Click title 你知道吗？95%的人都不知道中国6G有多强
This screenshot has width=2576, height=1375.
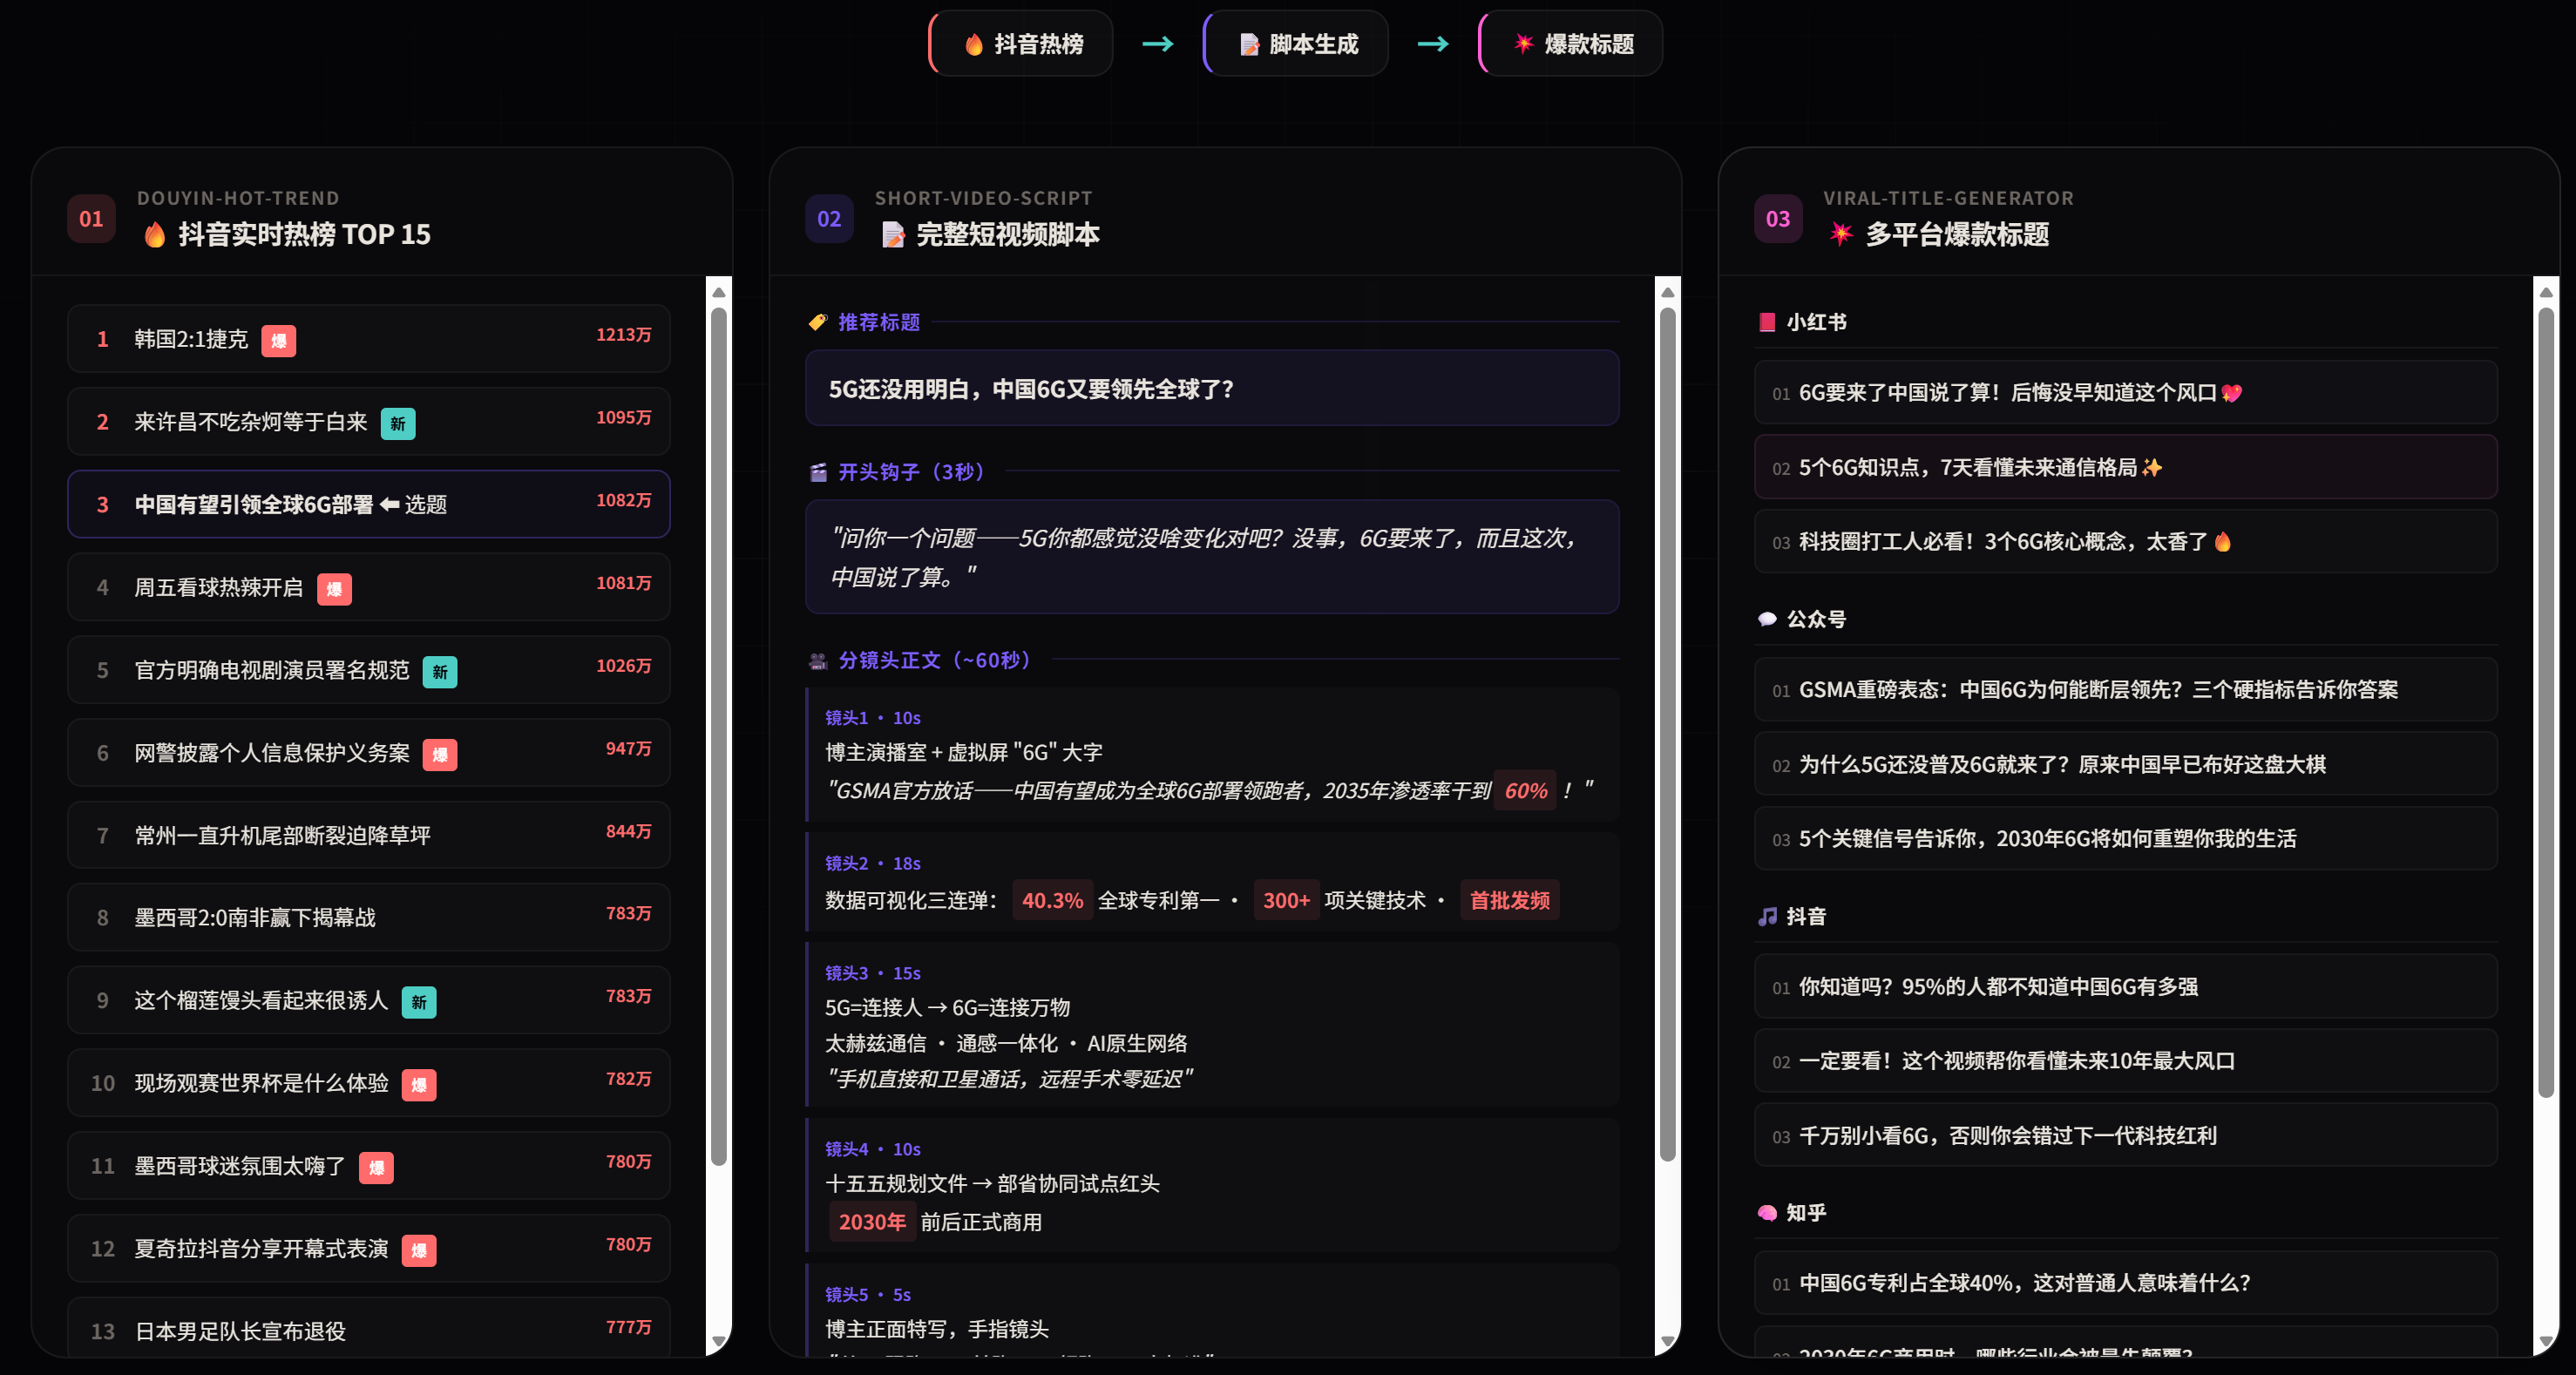click(x=2126, y=987)
